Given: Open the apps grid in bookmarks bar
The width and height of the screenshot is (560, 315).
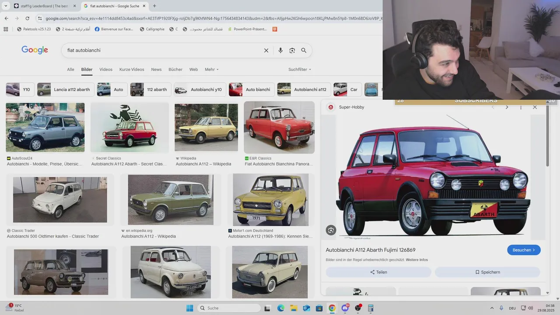Looking at the screenshot, I should pos(6,29).
